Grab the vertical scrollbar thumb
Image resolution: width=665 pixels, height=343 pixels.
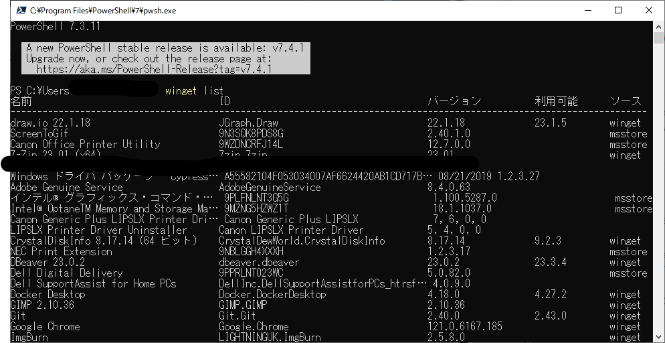pos(658,38)
